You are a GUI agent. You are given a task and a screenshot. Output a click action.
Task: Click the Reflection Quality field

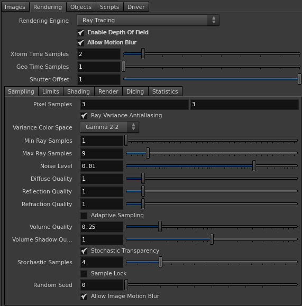click(x=102, y=191)
